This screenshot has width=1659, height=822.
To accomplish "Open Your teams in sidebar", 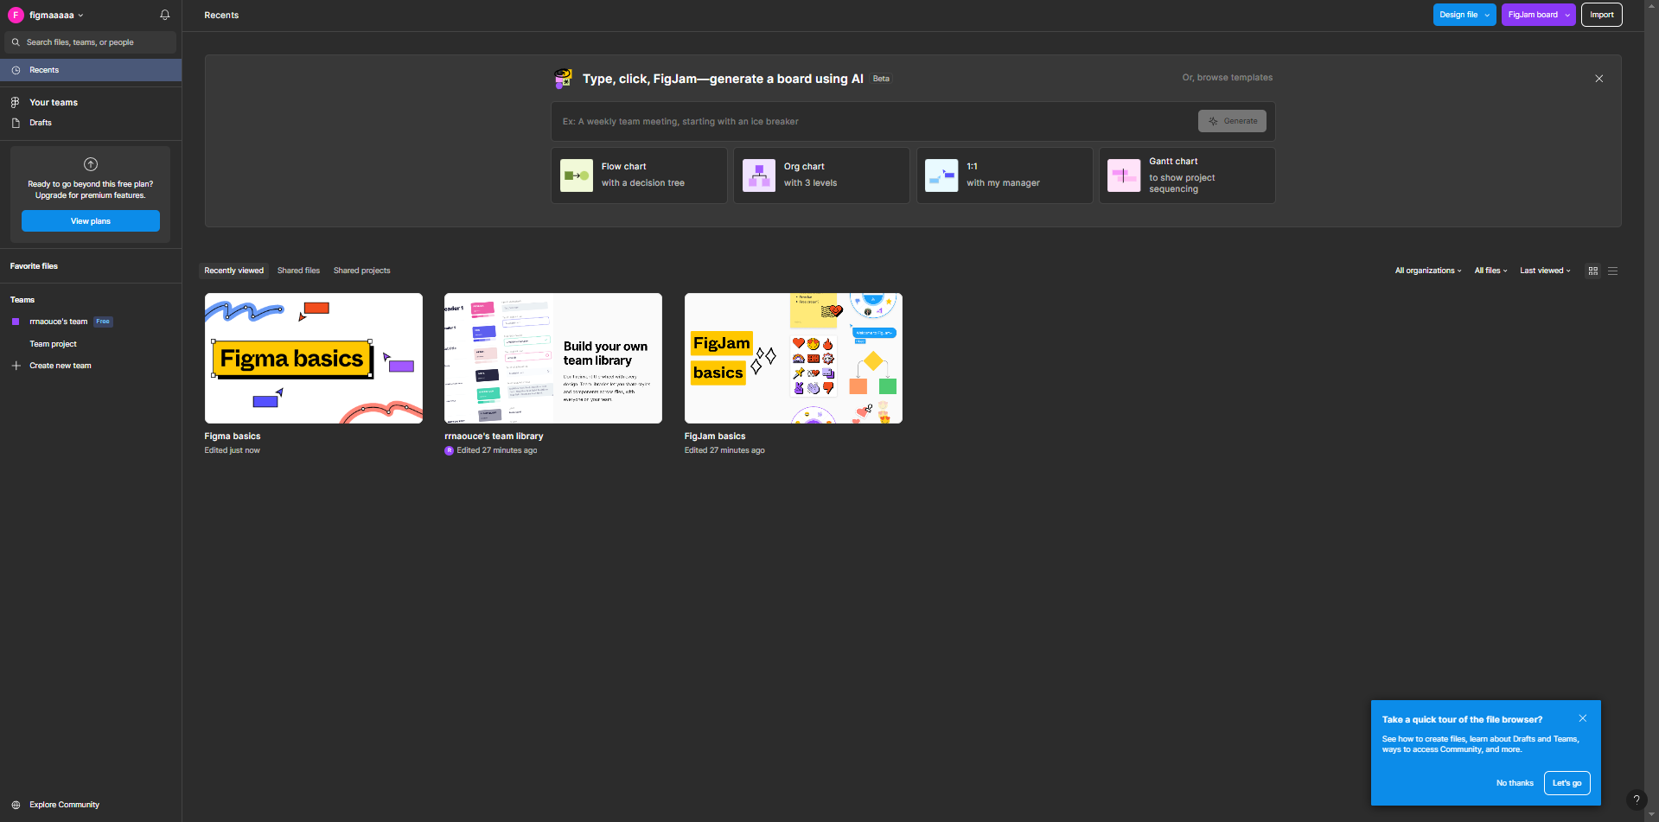I will pos(54,102).
